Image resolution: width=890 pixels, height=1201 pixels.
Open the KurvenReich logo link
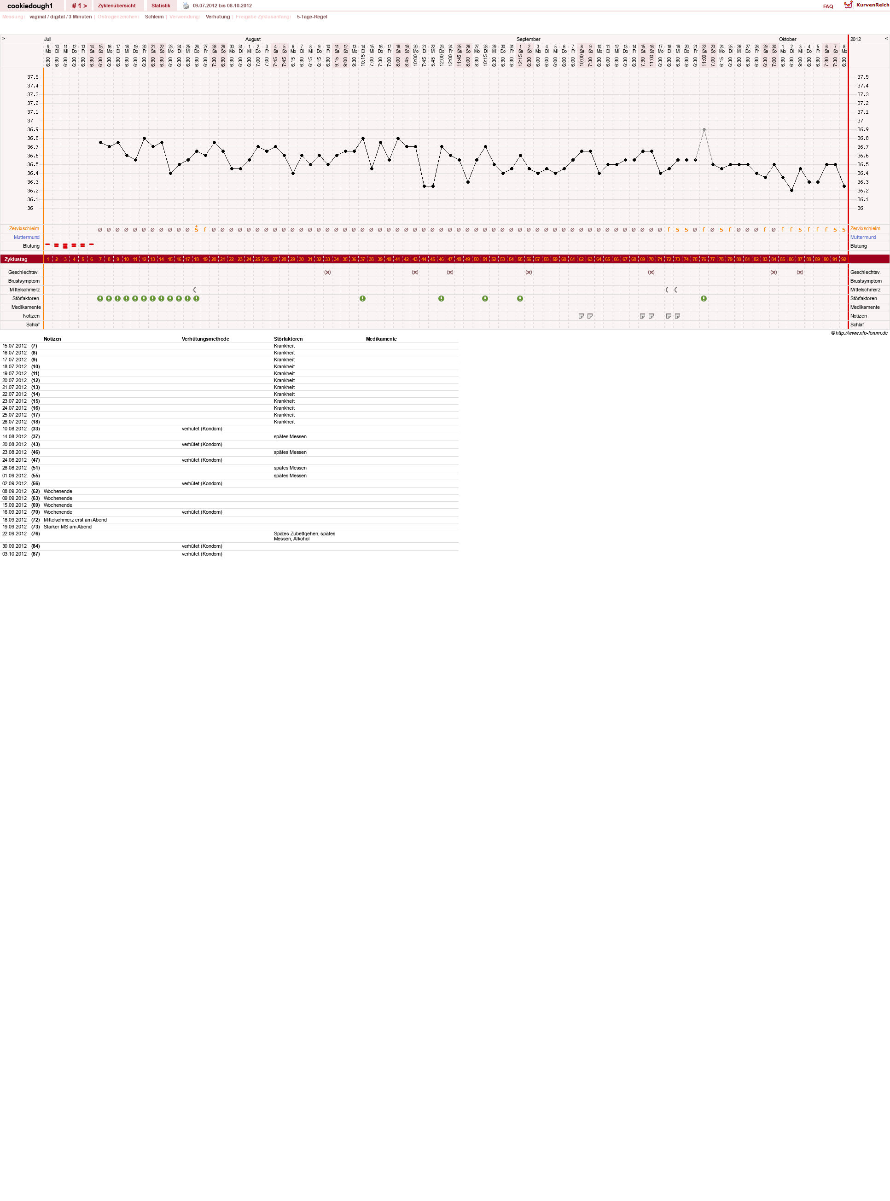click(x=848, y=5)
